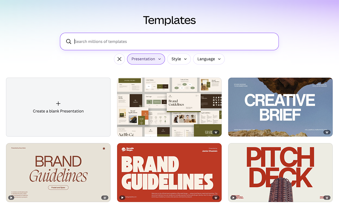Click crown icon on Zavora Brand Guidelines template

click(216, 132)
